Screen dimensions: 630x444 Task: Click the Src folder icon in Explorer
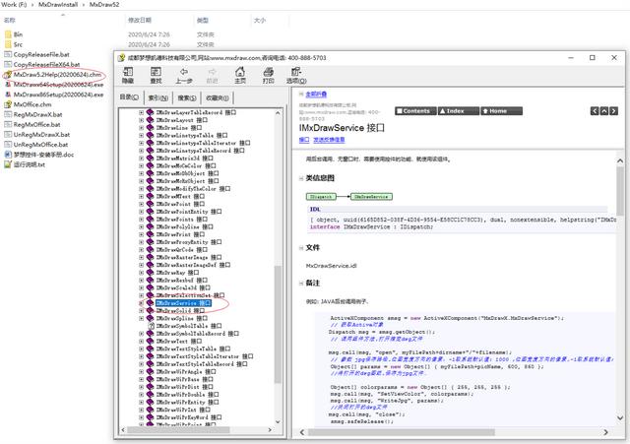(x=8, y=44)
